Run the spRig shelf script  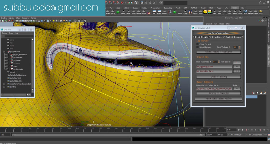tap(113, 12)
